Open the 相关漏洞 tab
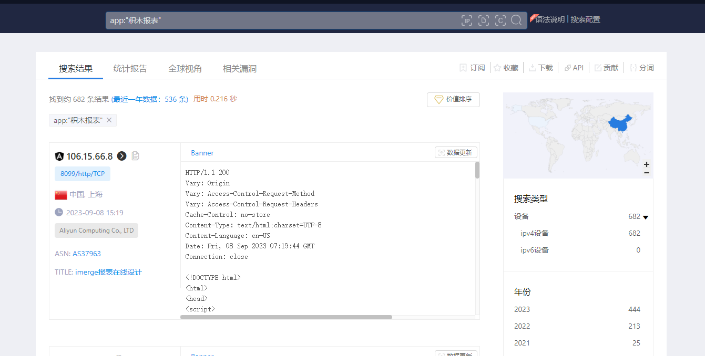Image resolution: width=705 pixels, height=356 pixels. [240, 69]
